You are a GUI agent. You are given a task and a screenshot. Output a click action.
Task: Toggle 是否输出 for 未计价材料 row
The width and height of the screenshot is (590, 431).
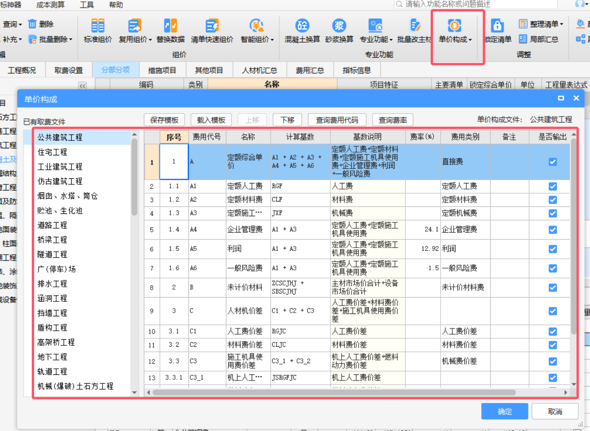553,288
